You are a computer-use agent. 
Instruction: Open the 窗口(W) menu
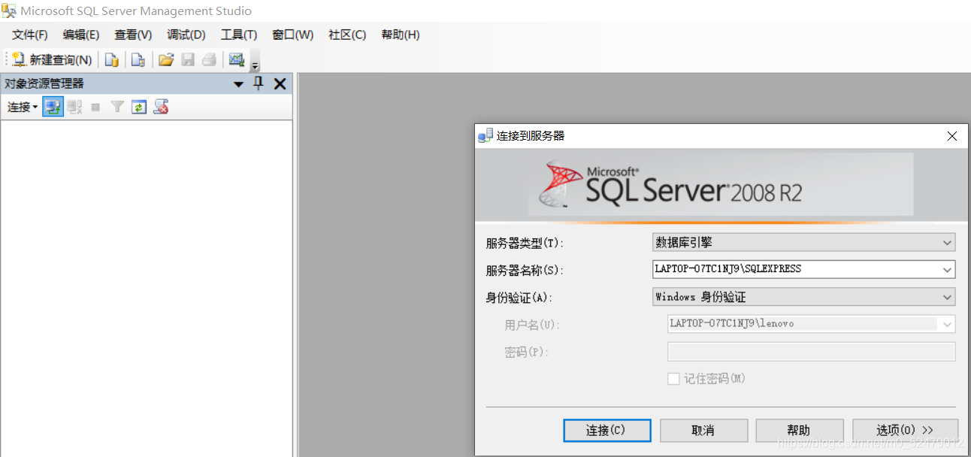click(x=293, y=35)
